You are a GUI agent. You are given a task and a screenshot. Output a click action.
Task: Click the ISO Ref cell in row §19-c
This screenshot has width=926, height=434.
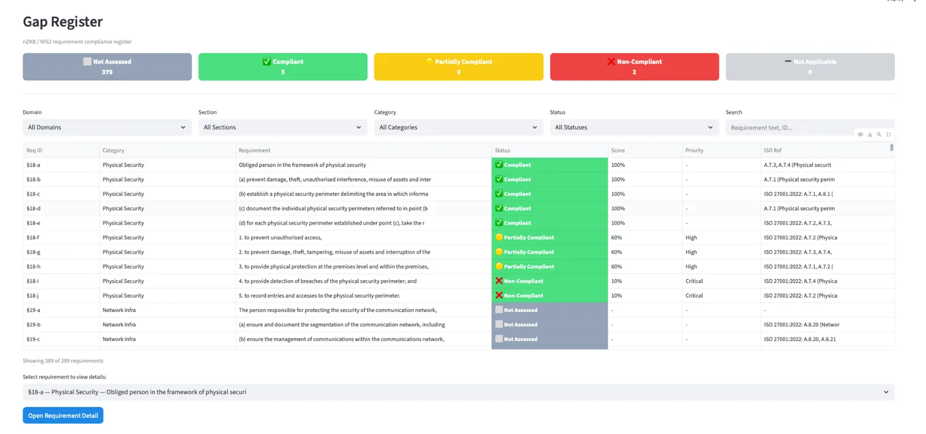tap(828, 339)
